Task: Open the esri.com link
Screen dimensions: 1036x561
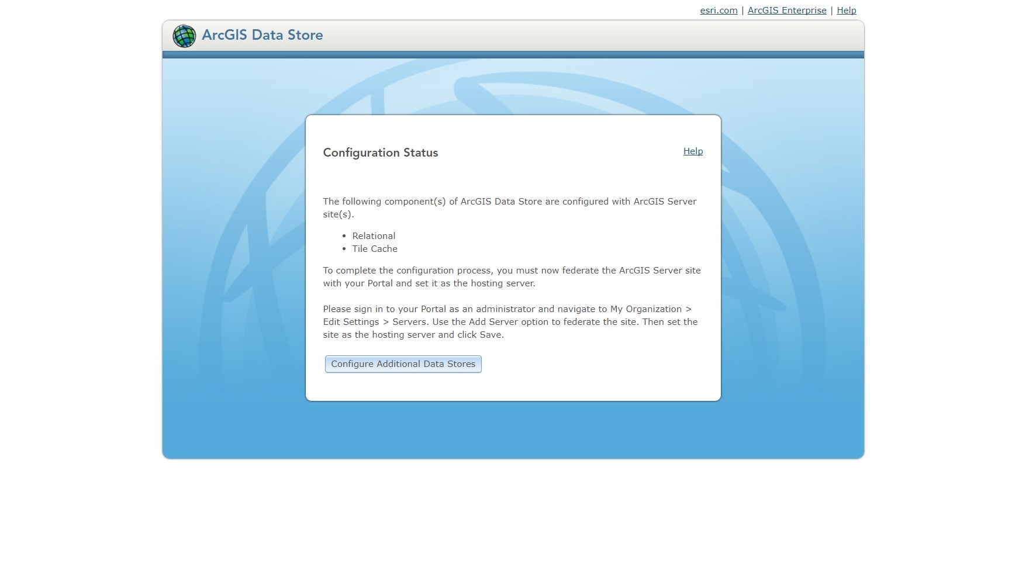Action: click(x=719, y=11)
